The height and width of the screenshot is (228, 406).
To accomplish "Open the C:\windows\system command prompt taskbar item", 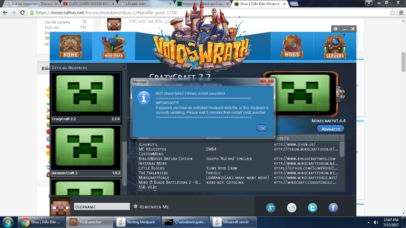I will coord(185,222).
